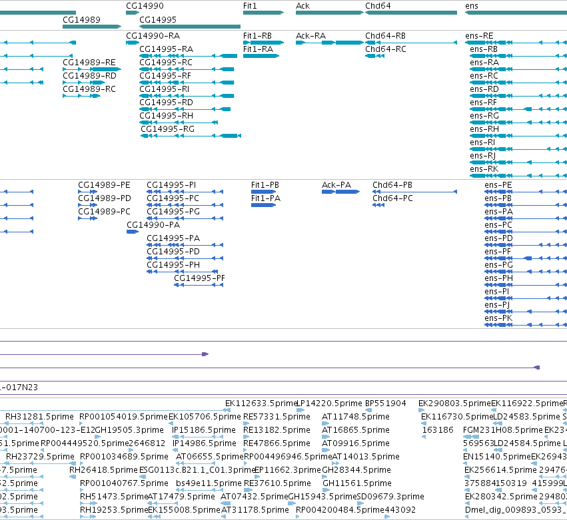Select the Chd64 gene label
The height and width of the screenshot is (520, 567).
(x=378, y=6)
